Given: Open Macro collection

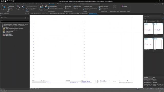Looking at the screenshot, I should (30, 10).
